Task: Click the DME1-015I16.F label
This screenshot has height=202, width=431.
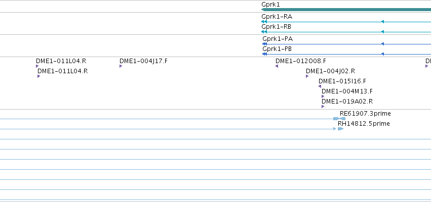Action: point(342,81)
